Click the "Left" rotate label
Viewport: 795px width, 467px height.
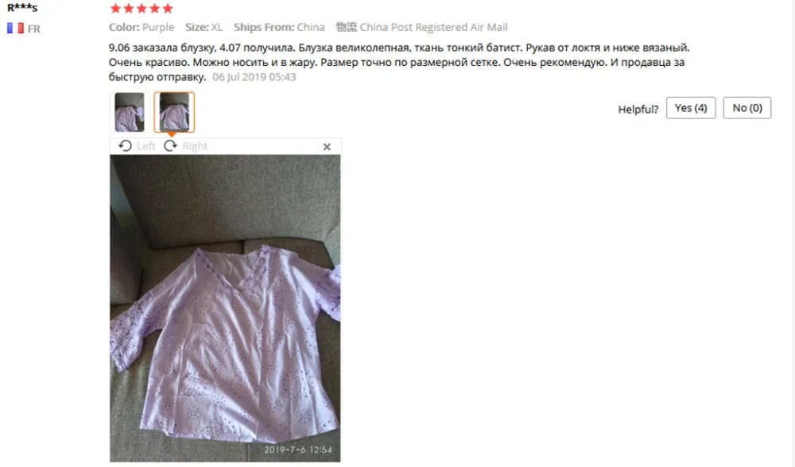click(x=146, y=146)
